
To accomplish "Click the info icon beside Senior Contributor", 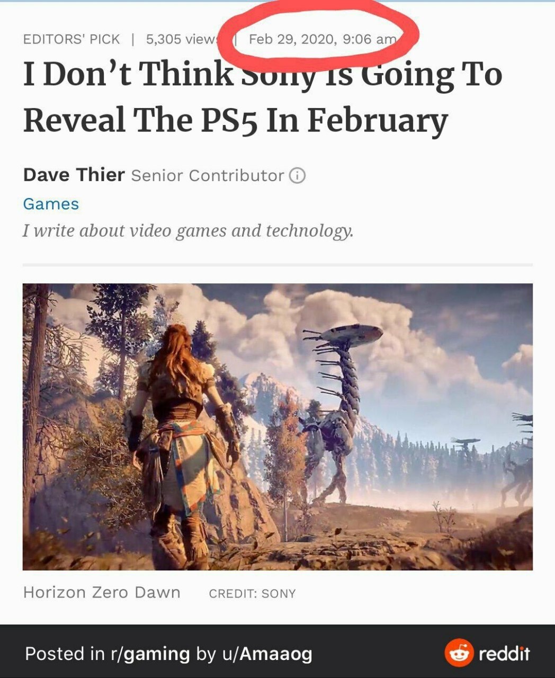I will click(x=298, y=175).
